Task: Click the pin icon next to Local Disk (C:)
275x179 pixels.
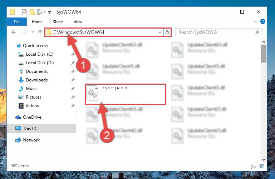Action: click(73, 54)
